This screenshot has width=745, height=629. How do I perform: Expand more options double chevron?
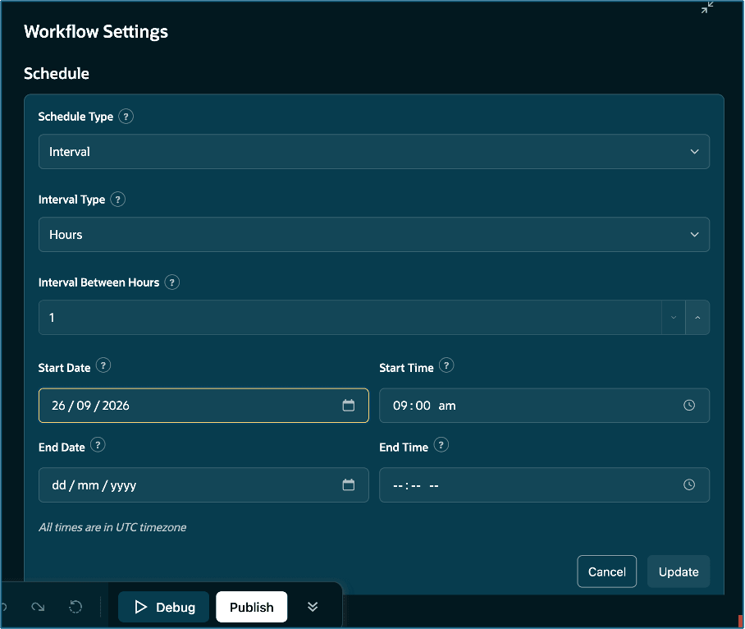[313, 607]
